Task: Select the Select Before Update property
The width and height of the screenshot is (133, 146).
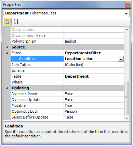Action: pyautogui.click(x=30, y=117)
